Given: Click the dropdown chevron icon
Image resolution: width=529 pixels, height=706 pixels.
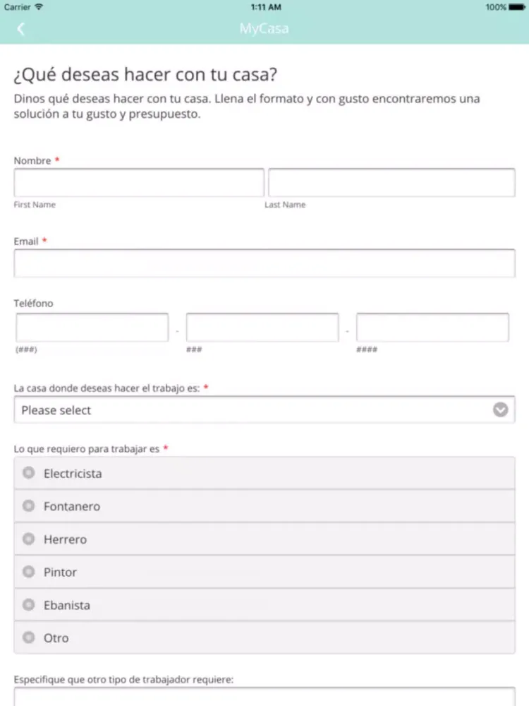Looking at the screenshot, I should click(x=500, y=409).
